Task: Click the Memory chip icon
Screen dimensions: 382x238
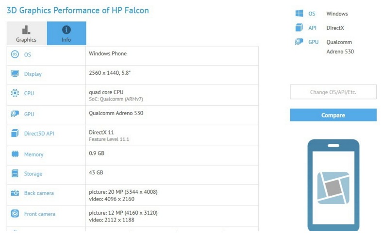Action: click(15, 154)
